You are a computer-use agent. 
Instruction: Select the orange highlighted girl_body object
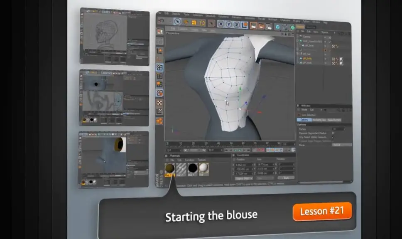pos(306,58)
